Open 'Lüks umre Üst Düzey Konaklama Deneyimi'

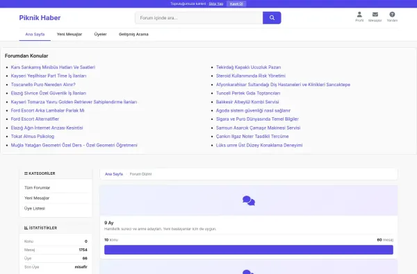259,145
